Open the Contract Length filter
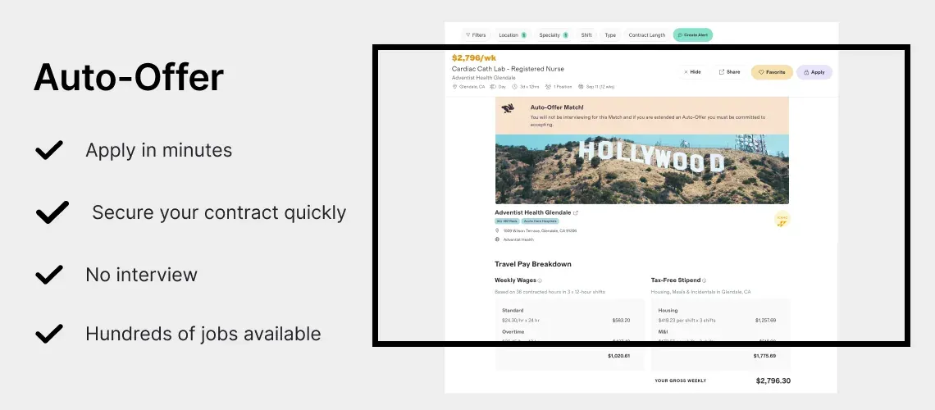Image resolution: width=935 pixels, height=410 pixels. point(647,35)
